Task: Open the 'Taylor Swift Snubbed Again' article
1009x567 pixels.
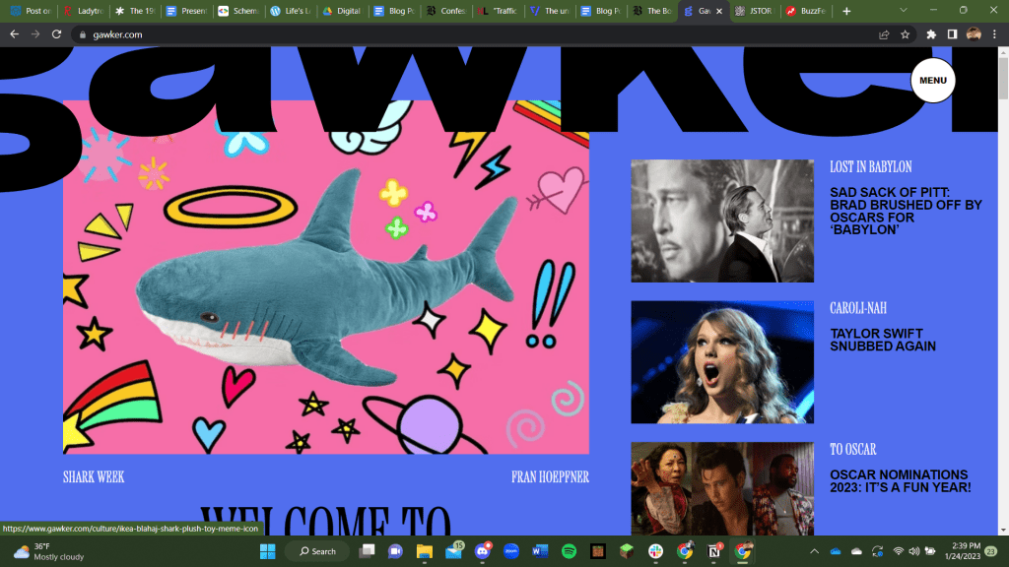Action: pyautogui.click(x=880, y=340)
